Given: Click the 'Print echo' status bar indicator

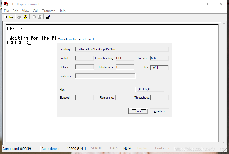Looking at the screenshot, I should 164,148.
